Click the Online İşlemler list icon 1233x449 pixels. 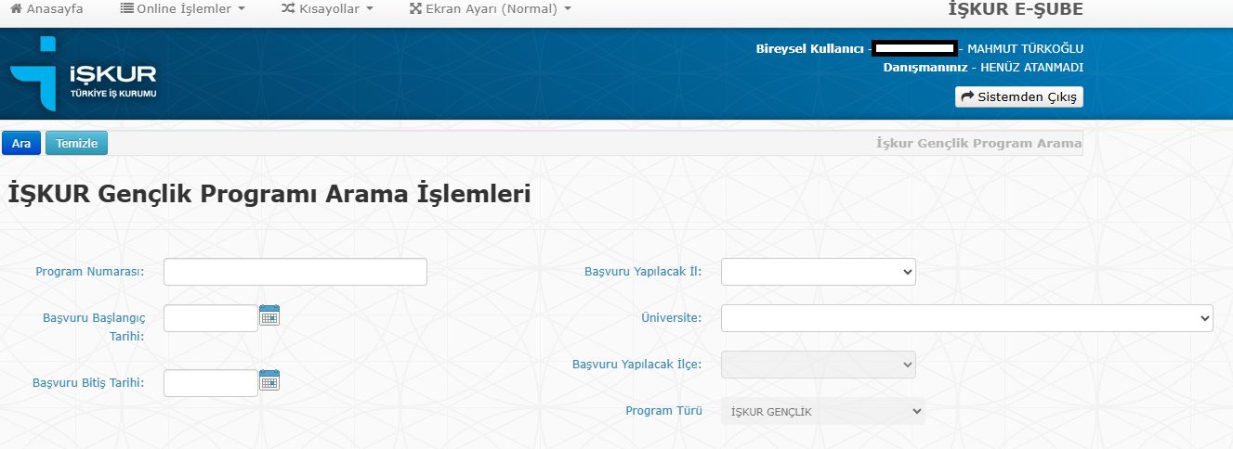[127, 9]
